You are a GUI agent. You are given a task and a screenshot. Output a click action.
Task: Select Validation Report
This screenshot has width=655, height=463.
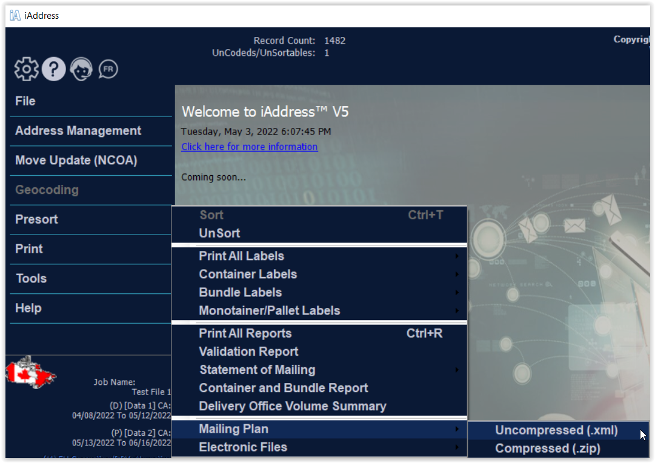coord(319,352)
